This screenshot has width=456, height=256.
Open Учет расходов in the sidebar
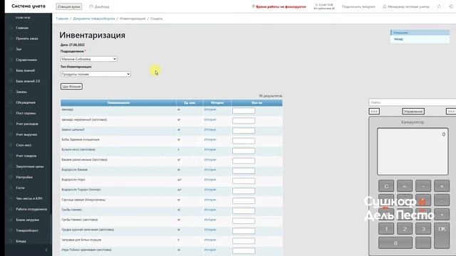[x=27, y=124]
